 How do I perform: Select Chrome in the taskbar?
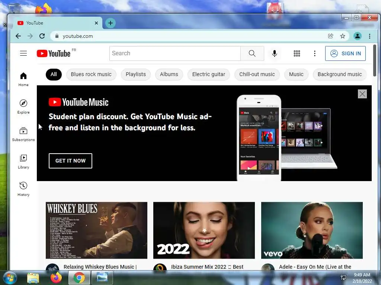79,278
